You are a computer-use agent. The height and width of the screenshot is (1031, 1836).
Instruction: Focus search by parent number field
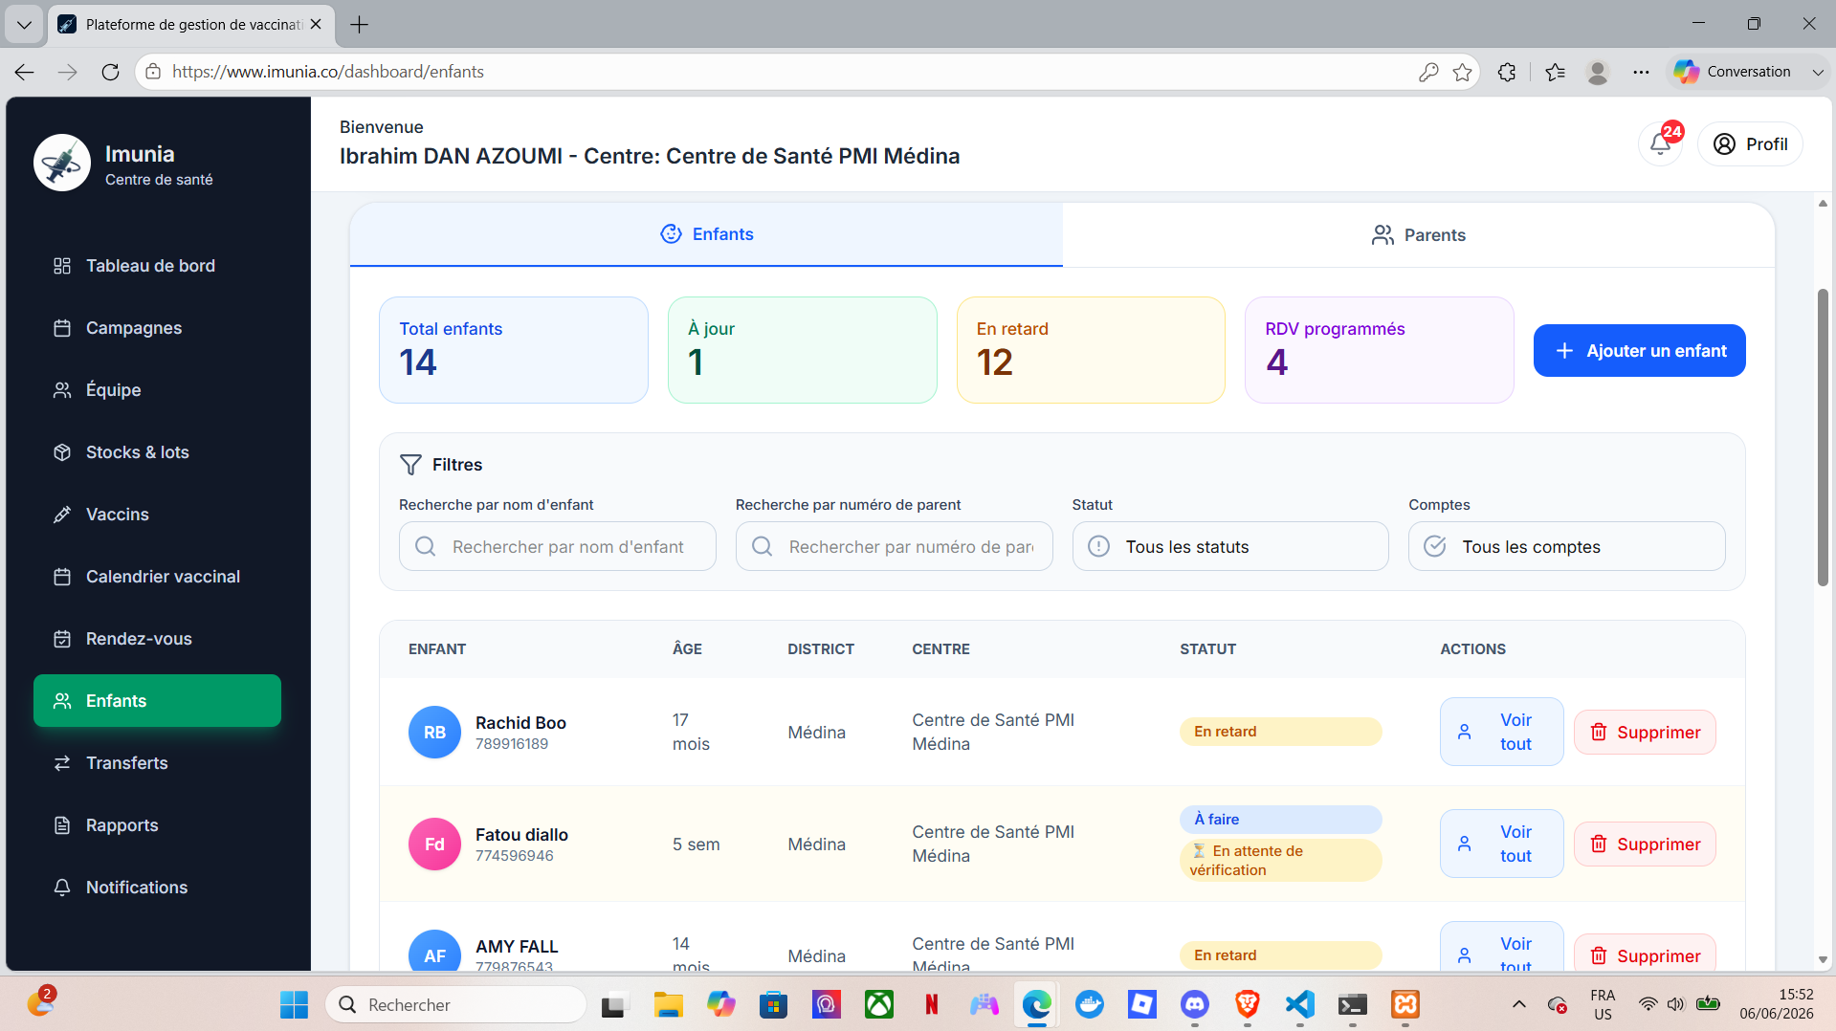(895, 546)
